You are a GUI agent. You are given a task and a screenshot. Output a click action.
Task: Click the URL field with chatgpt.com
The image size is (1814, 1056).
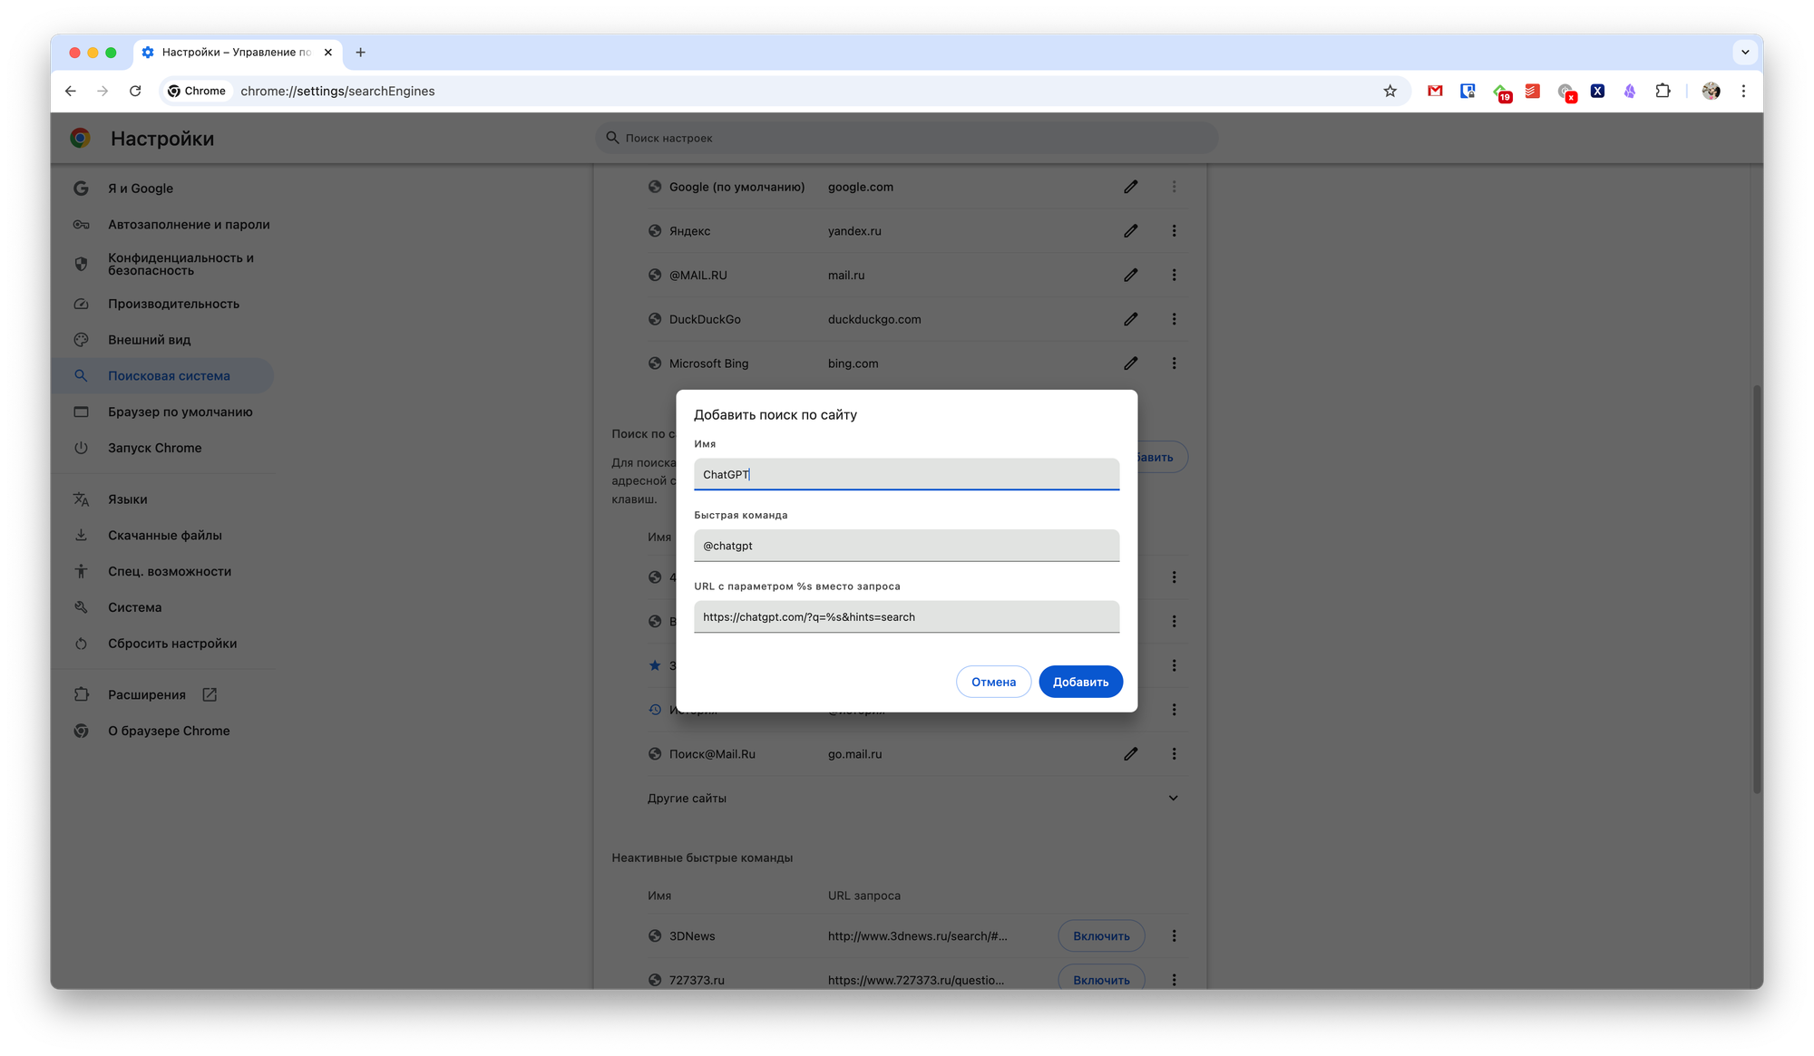tap(906, 617)
